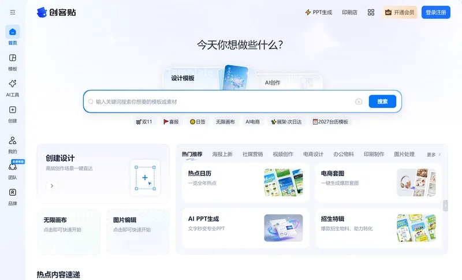Select the 图片处理 tab

(x=404, y=154)
